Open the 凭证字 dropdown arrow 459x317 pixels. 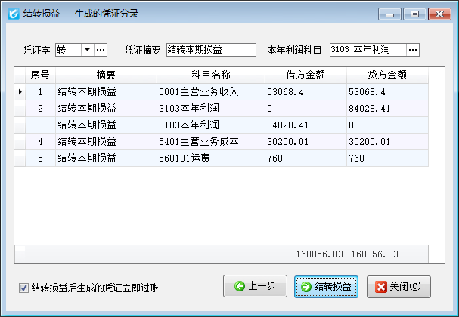point(87,50)
